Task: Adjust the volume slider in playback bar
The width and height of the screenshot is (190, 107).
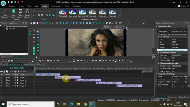Action: 65,61
